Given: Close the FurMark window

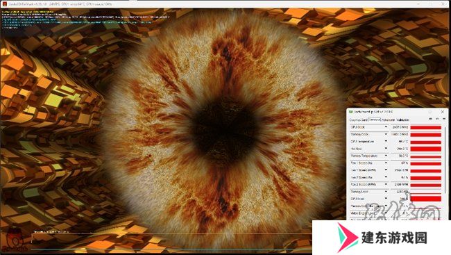Looking at the screenshot, I should (x=443, y=4).
